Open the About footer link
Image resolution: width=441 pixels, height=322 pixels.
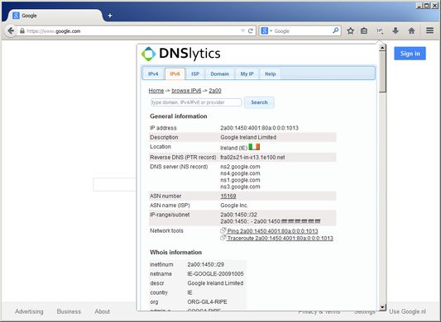point(102,311)
